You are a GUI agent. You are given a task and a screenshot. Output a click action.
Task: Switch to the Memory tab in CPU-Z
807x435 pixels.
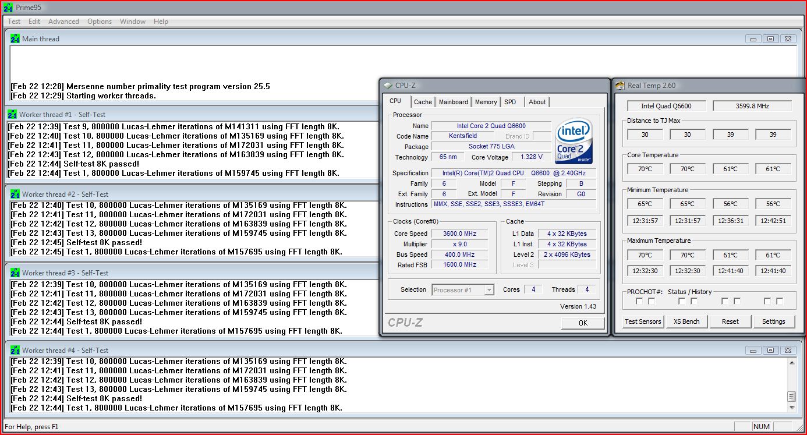[x=486, y=102]
